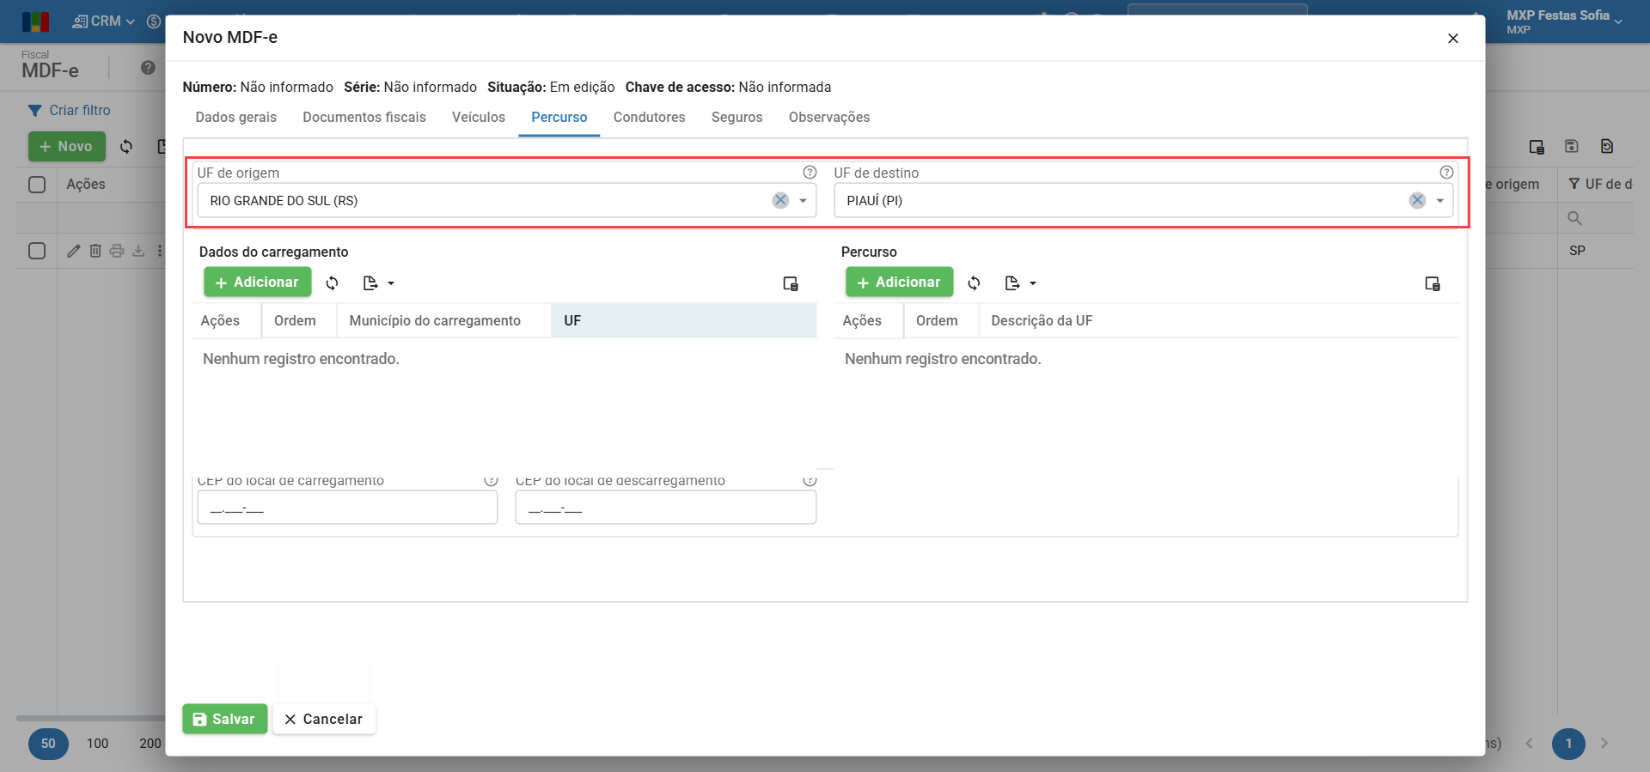The width and height of the screenshot is (1650, 772).
Task: Set page size to 100 records
Action: click(98, 744)
